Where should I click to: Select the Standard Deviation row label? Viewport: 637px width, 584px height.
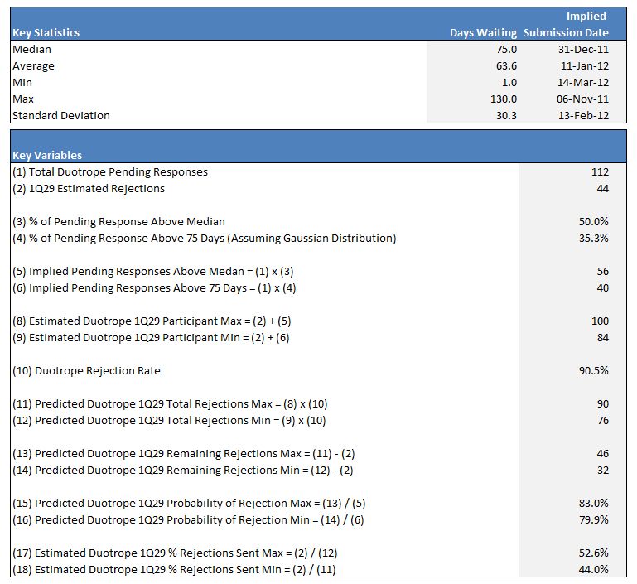tap(61, 116)
